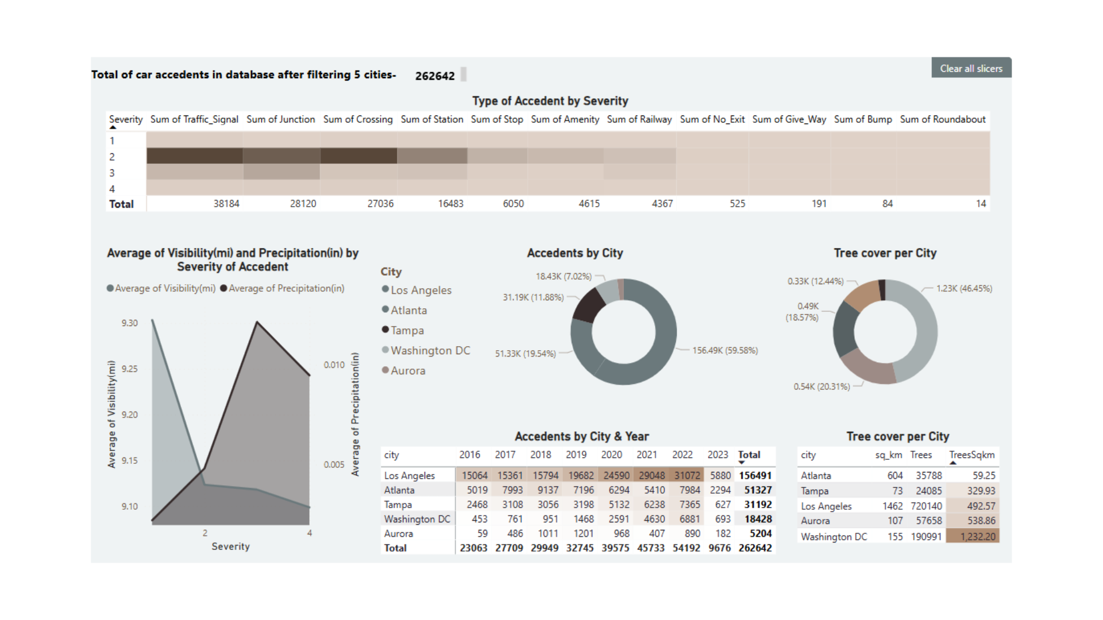The width and height of the screenshot is (1103, 620).
Task: Sort by Sum of Stop header
Action: tap(497, 119)
